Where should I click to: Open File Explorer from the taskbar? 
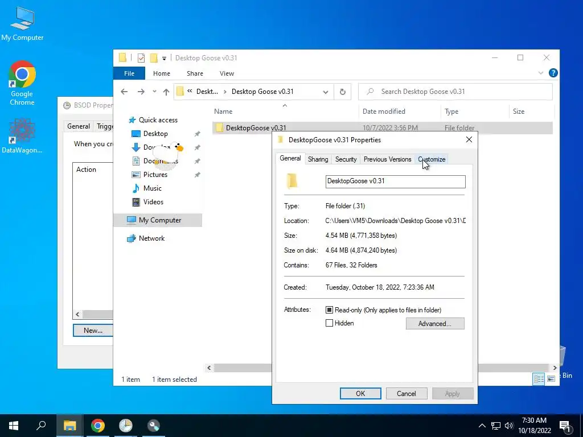pyautogui.click(x=69, y=426)
